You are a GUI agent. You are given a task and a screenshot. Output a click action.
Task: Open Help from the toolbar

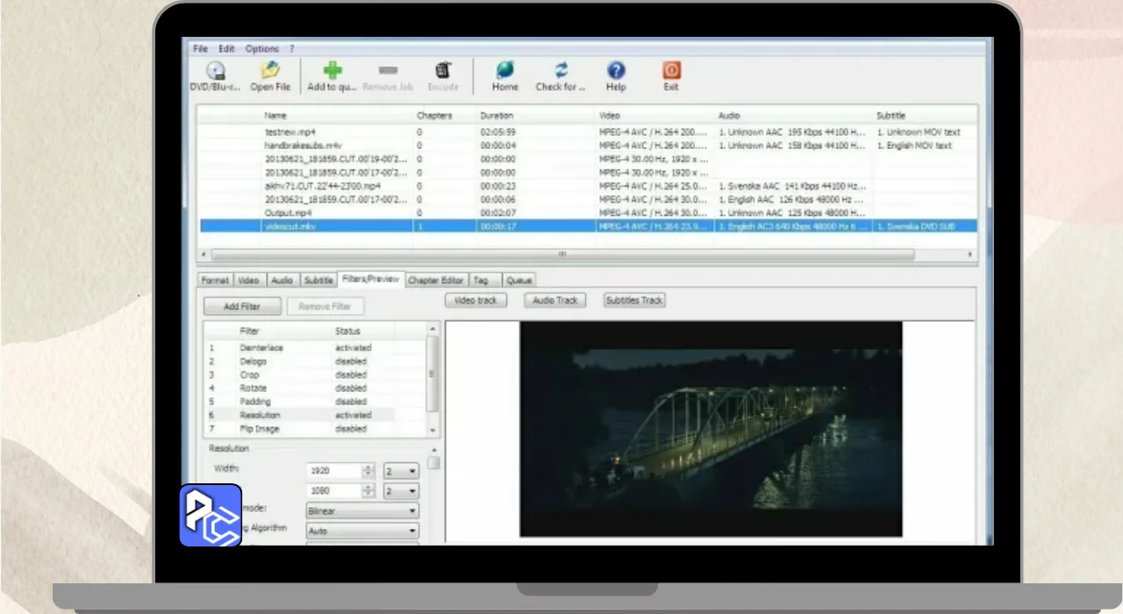[x=616, y=72]
